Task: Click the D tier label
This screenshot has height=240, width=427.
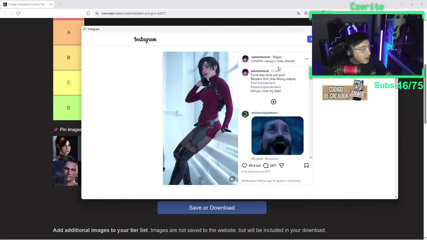Action: (69, 108)
